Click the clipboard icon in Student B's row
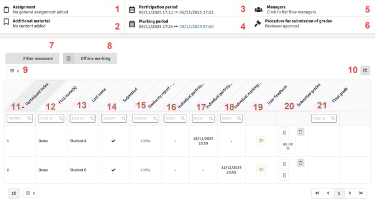 pos(301,163)
